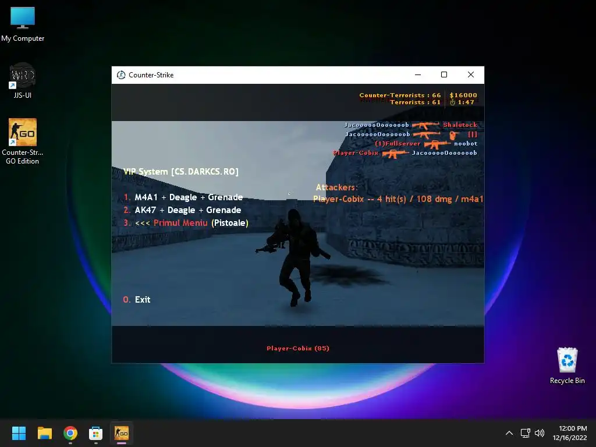Maximize the Counter-Strike window
596x447 pixels.
point(444,75)
